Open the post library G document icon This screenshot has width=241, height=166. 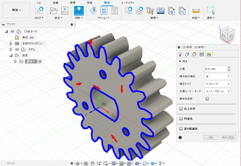click(x=171, y=11)
